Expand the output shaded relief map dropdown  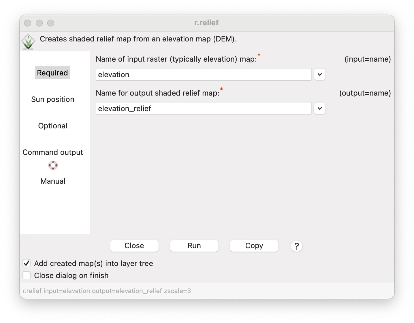[320, 109]
